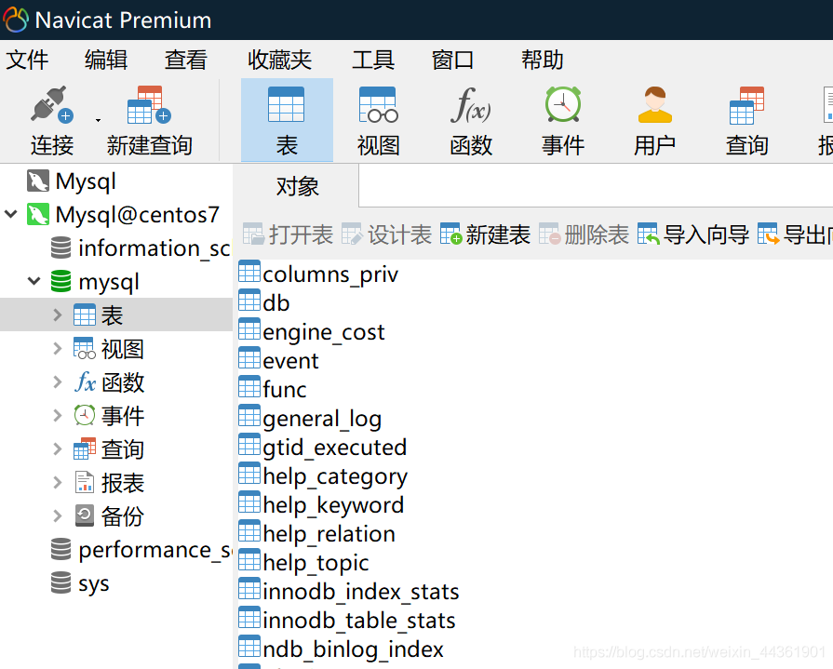Open the 视图 views toolbar icon
This screenshot has width=833, height=669.
tap(378, 104)
